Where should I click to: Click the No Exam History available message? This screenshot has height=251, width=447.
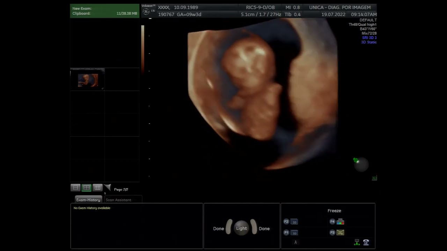coord(92,208)
